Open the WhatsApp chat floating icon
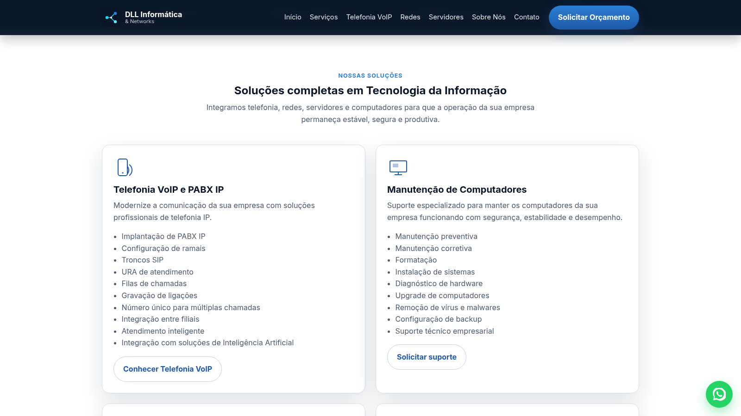The height and width of the screenshot is (416, 741). click(x=719, y=394)
